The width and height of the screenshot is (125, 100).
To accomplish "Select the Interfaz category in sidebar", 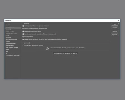I will [7, 26].
